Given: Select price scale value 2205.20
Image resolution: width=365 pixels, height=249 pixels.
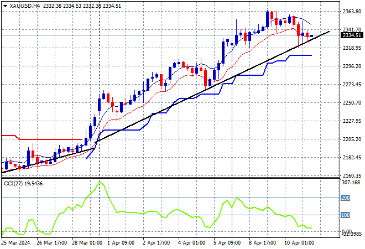Looking at the screenshot, I should [x=352, y=139].
